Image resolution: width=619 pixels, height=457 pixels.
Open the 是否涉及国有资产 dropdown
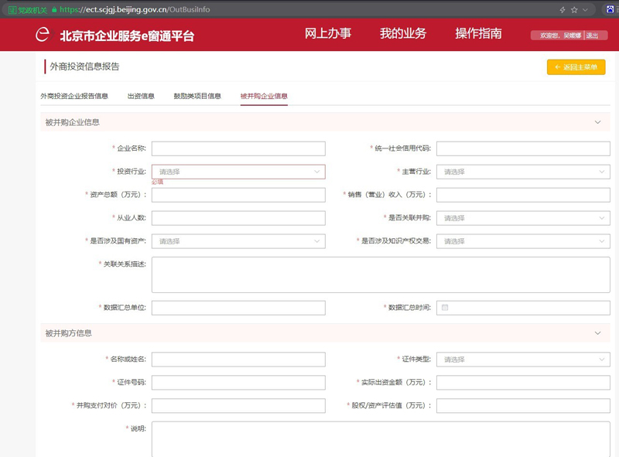click(238, 241)
